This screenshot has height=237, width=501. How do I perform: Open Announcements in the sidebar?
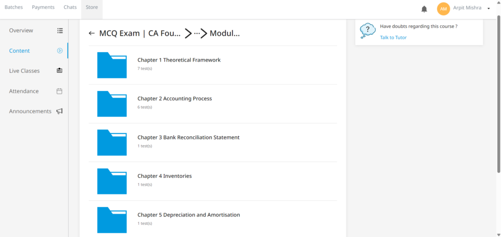coord(30,111)
